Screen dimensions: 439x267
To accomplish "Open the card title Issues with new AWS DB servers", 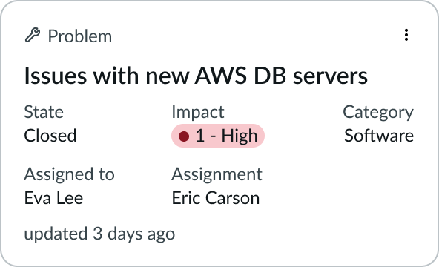I will 196,76.
